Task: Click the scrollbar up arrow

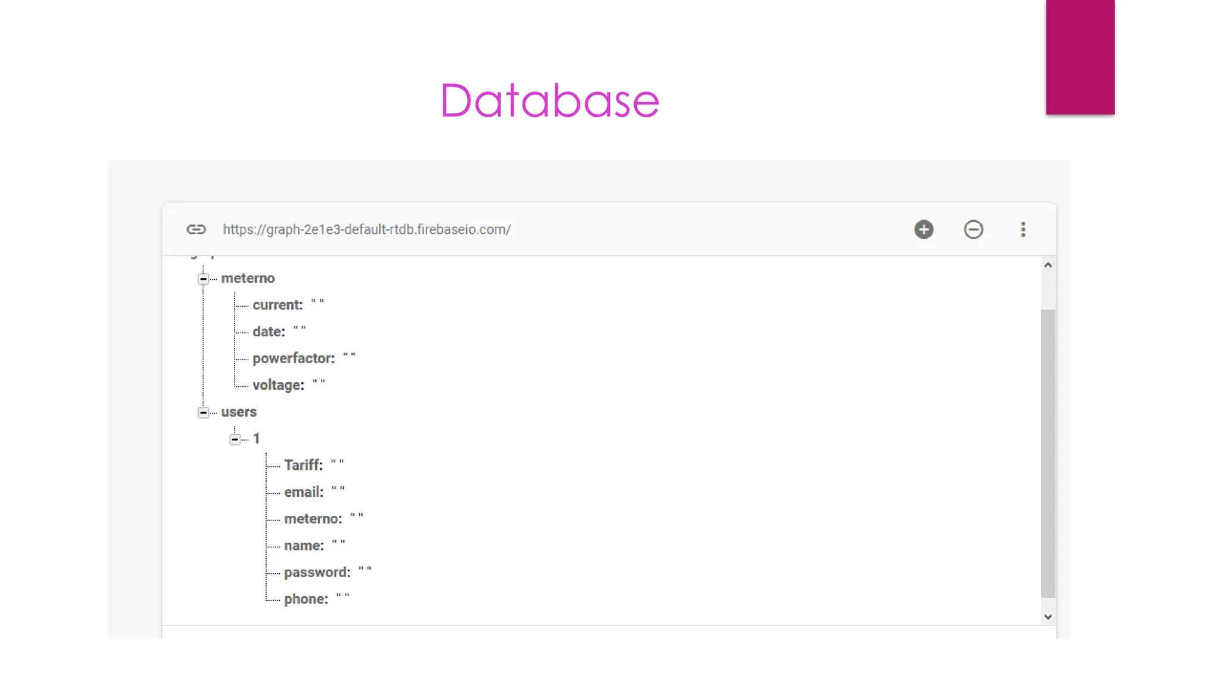Action: [1048, 265]
